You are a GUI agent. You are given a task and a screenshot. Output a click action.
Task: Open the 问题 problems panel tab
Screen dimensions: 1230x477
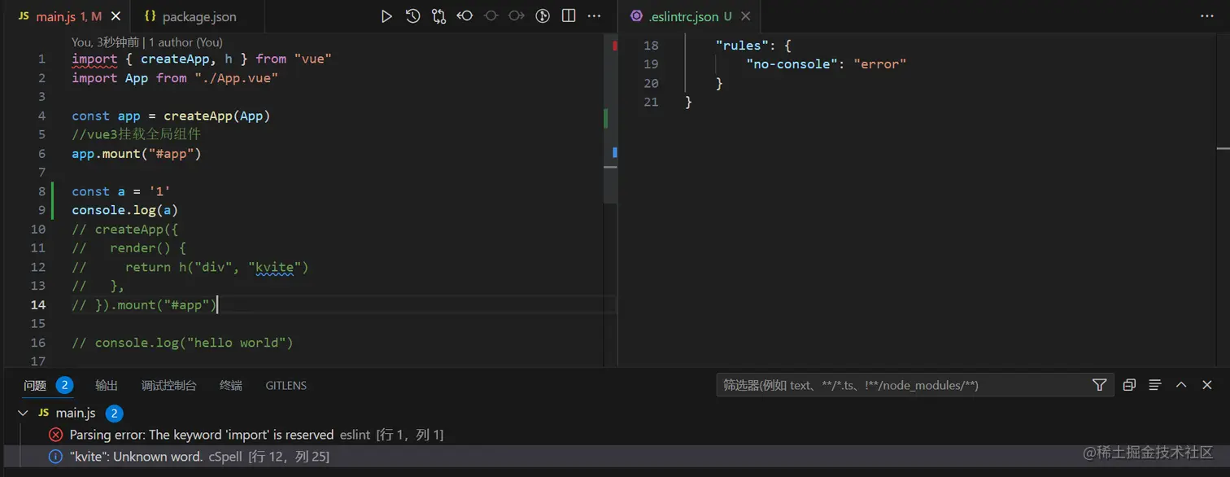point(35,385)
